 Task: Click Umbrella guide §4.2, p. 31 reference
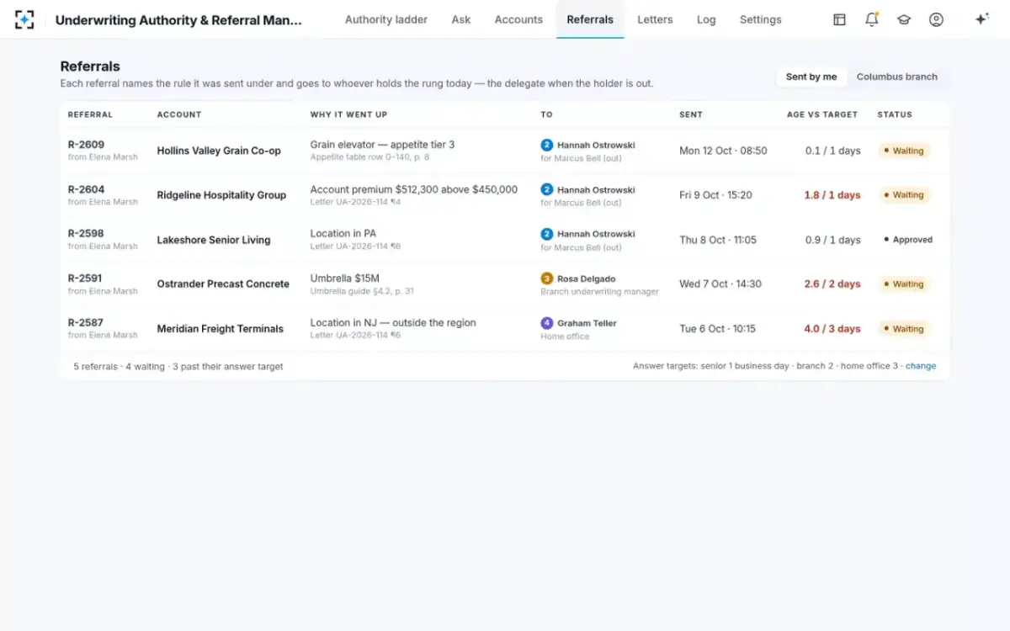(x=362, y=291)
